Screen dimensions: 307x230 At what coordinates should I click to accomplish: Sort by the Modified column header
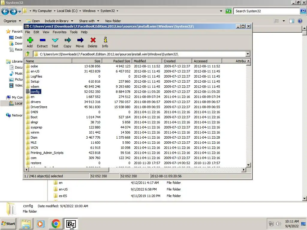pyautogui.click(x=147, y=61)
